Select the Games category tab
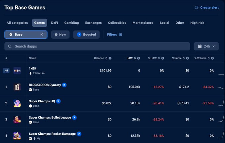Viewport: 225px width, 143px height. coord(39,23)
